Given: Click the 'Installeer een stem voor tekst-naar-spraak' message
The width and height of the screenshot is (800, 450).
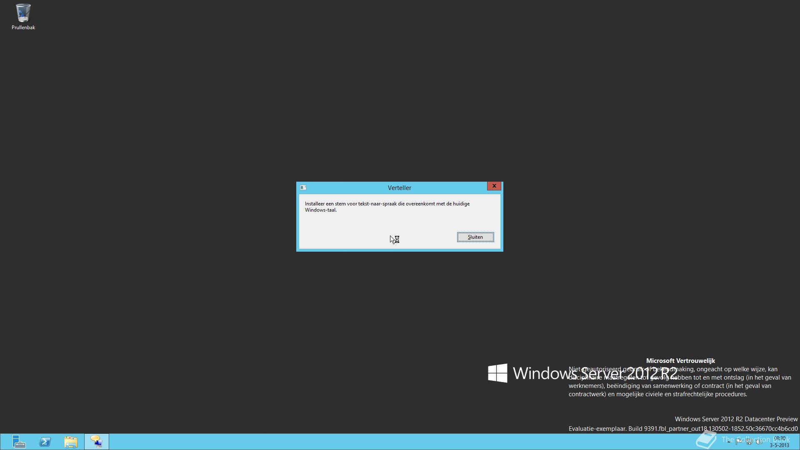Looking at the screenshot, I should [x=387, y=207].
